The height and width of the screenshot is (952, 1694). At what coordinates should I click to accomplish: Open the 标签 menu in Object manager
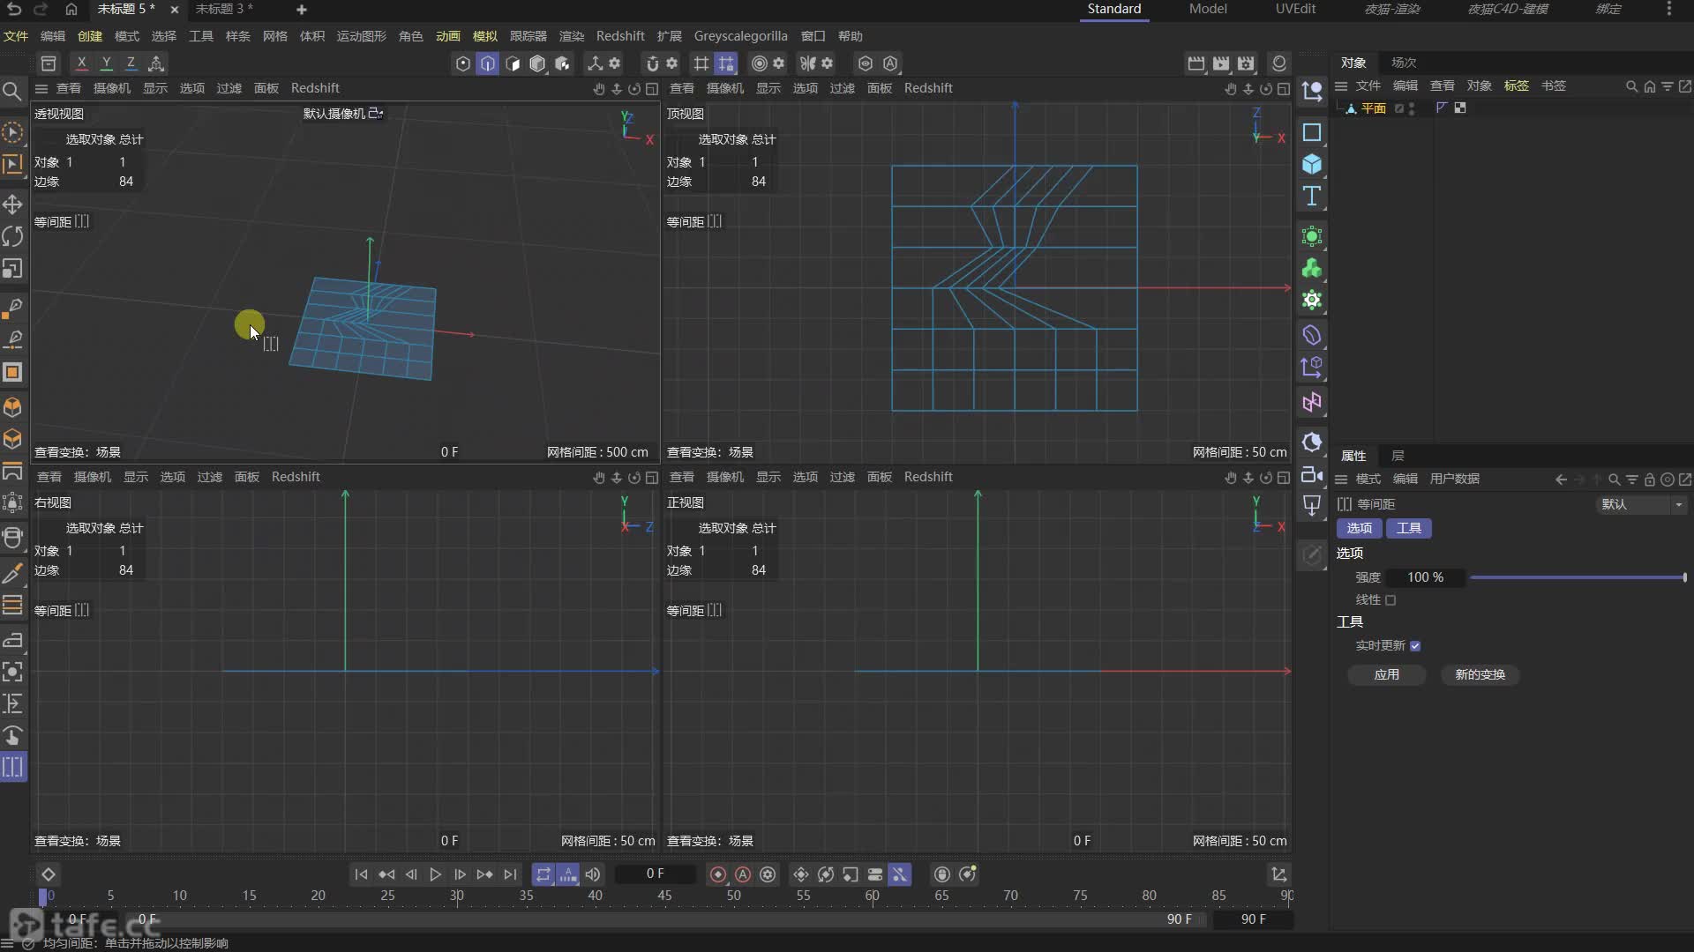click(1517, 86)
